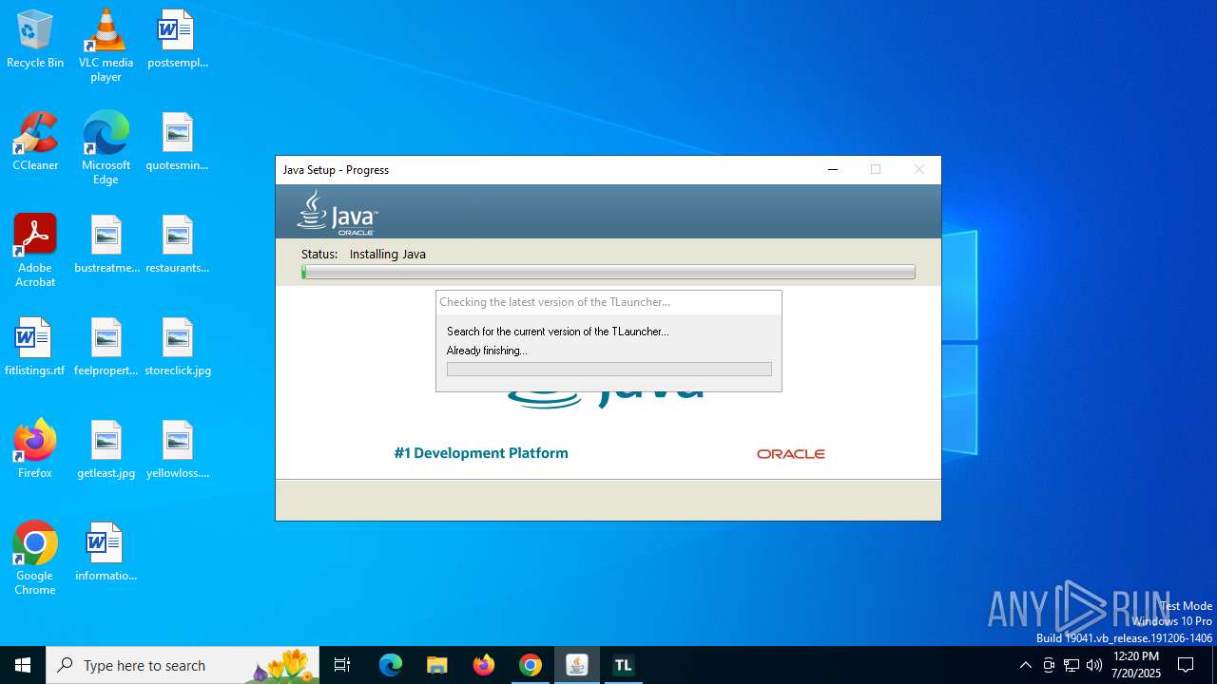Select the bustreatme image file

point(106,245)
